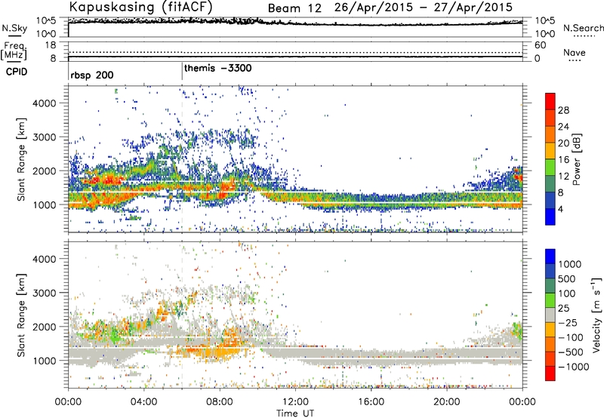
Task: Click the '04:00' time axis tick label
Action: [143, 402]
